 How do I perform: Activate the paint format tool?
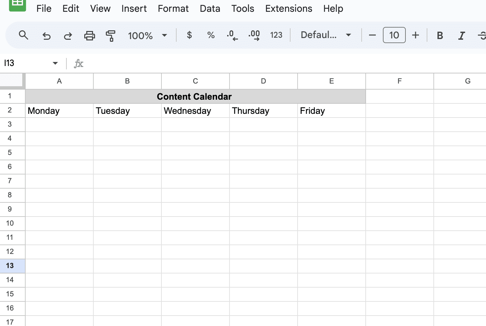111,35
